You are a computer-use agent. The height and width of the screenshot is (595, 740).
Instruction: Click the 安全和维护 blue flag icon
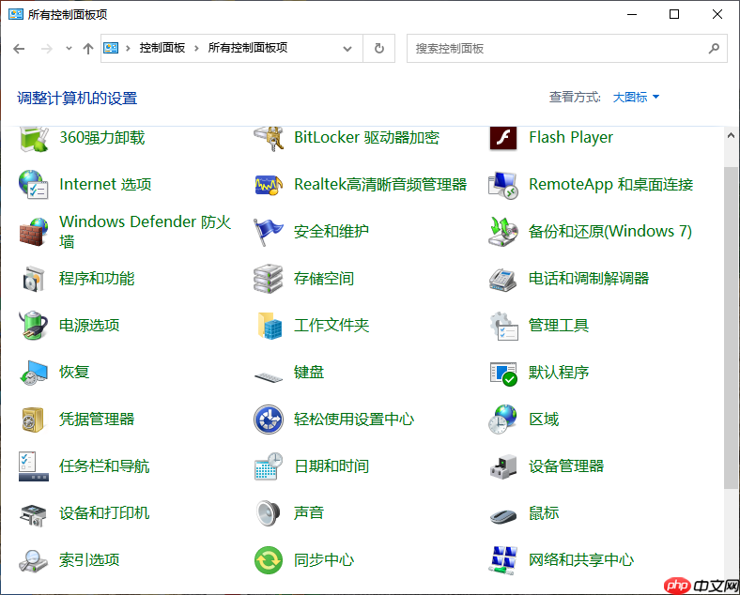click(268, 232)
